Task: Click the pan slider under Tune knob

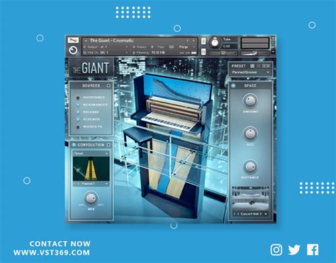Action: pyautogui.click(x=223, y=54)
